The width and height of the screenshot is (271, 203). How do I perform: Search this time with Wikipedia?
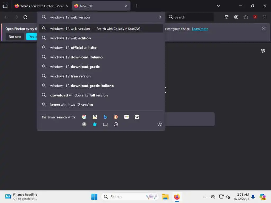click(x=137, y=117)
